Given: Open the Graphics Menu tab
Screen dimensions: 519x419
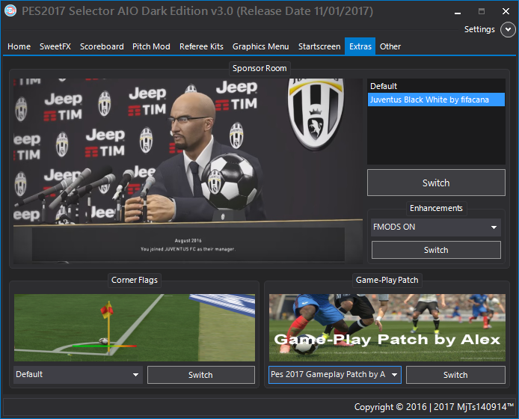Looking at the screenshot, I should pyautogui.click(x=260, y=46).
